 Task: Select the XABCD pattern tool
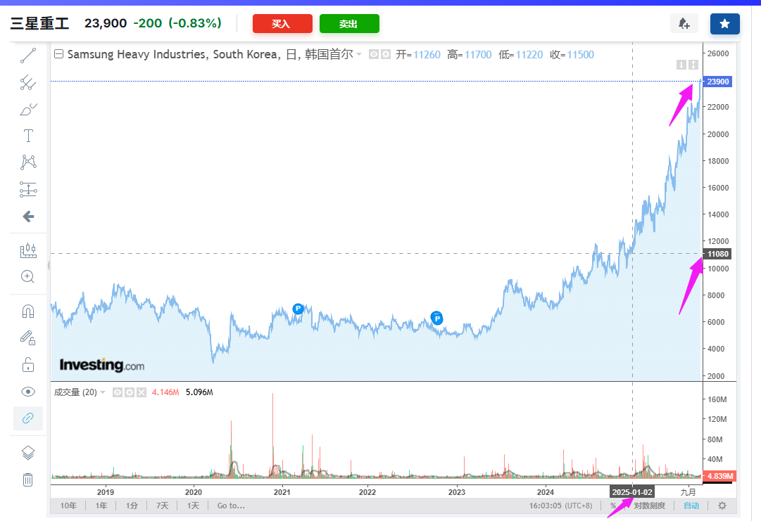(28, 162)
